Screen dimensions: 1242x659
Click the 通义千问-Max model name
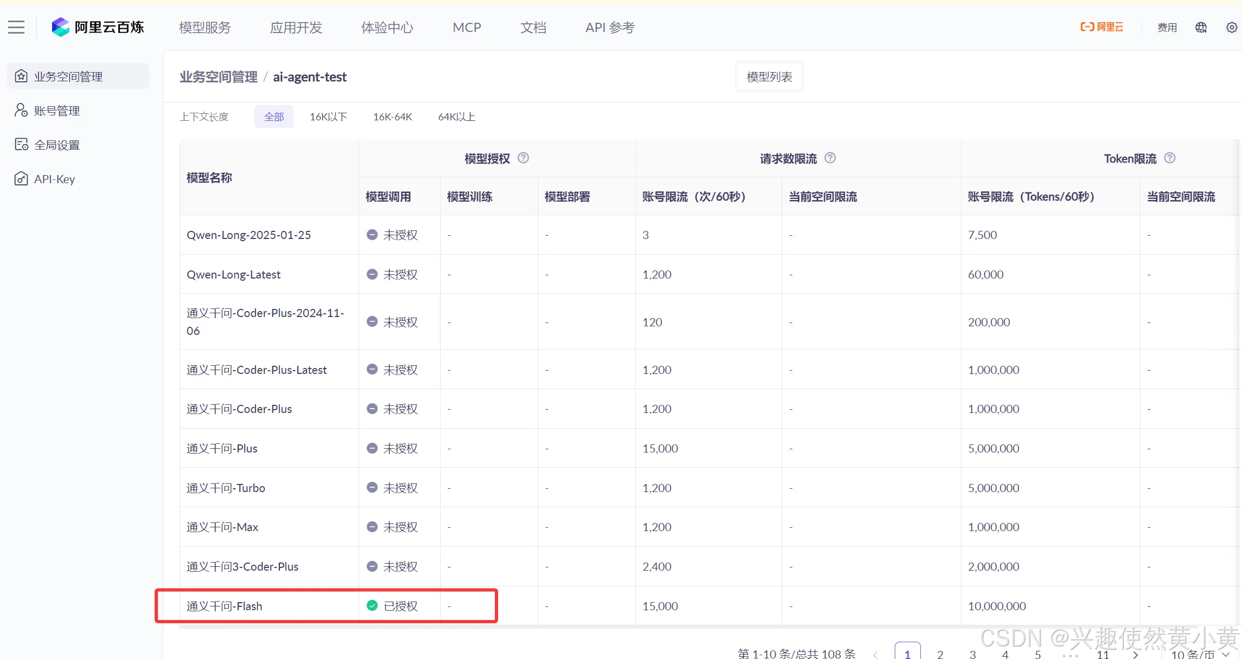[222, 527]
